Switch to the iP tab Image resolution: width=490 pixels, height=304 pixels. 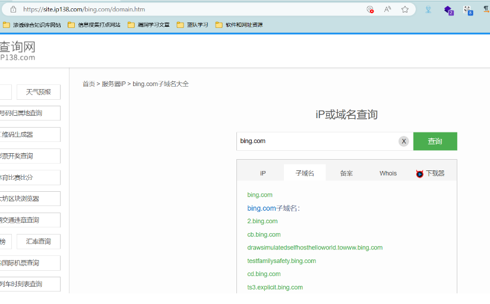point(263,173)
